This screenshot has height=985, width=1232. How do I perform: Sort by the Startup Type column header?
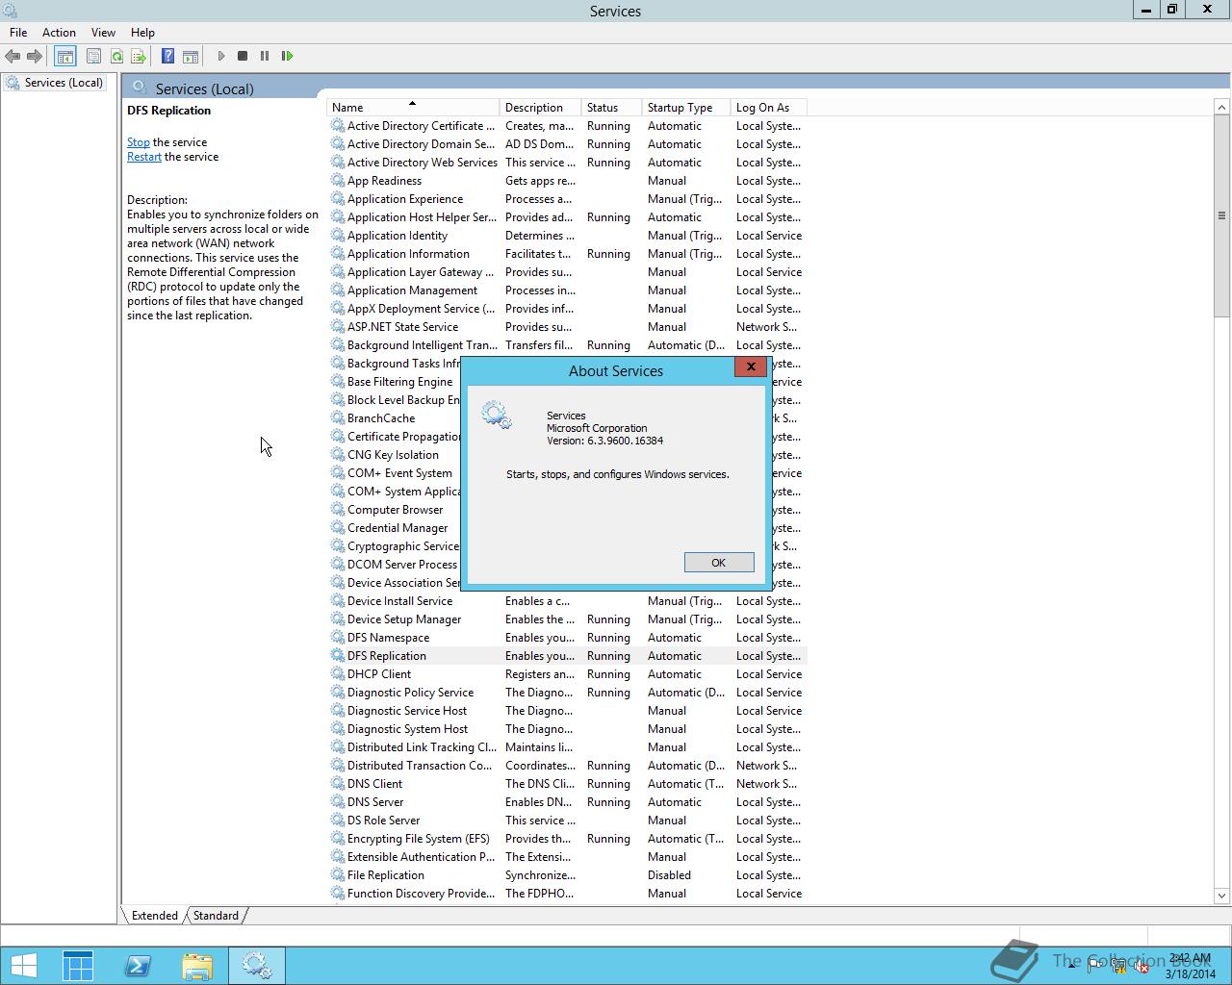coord(685,108)
